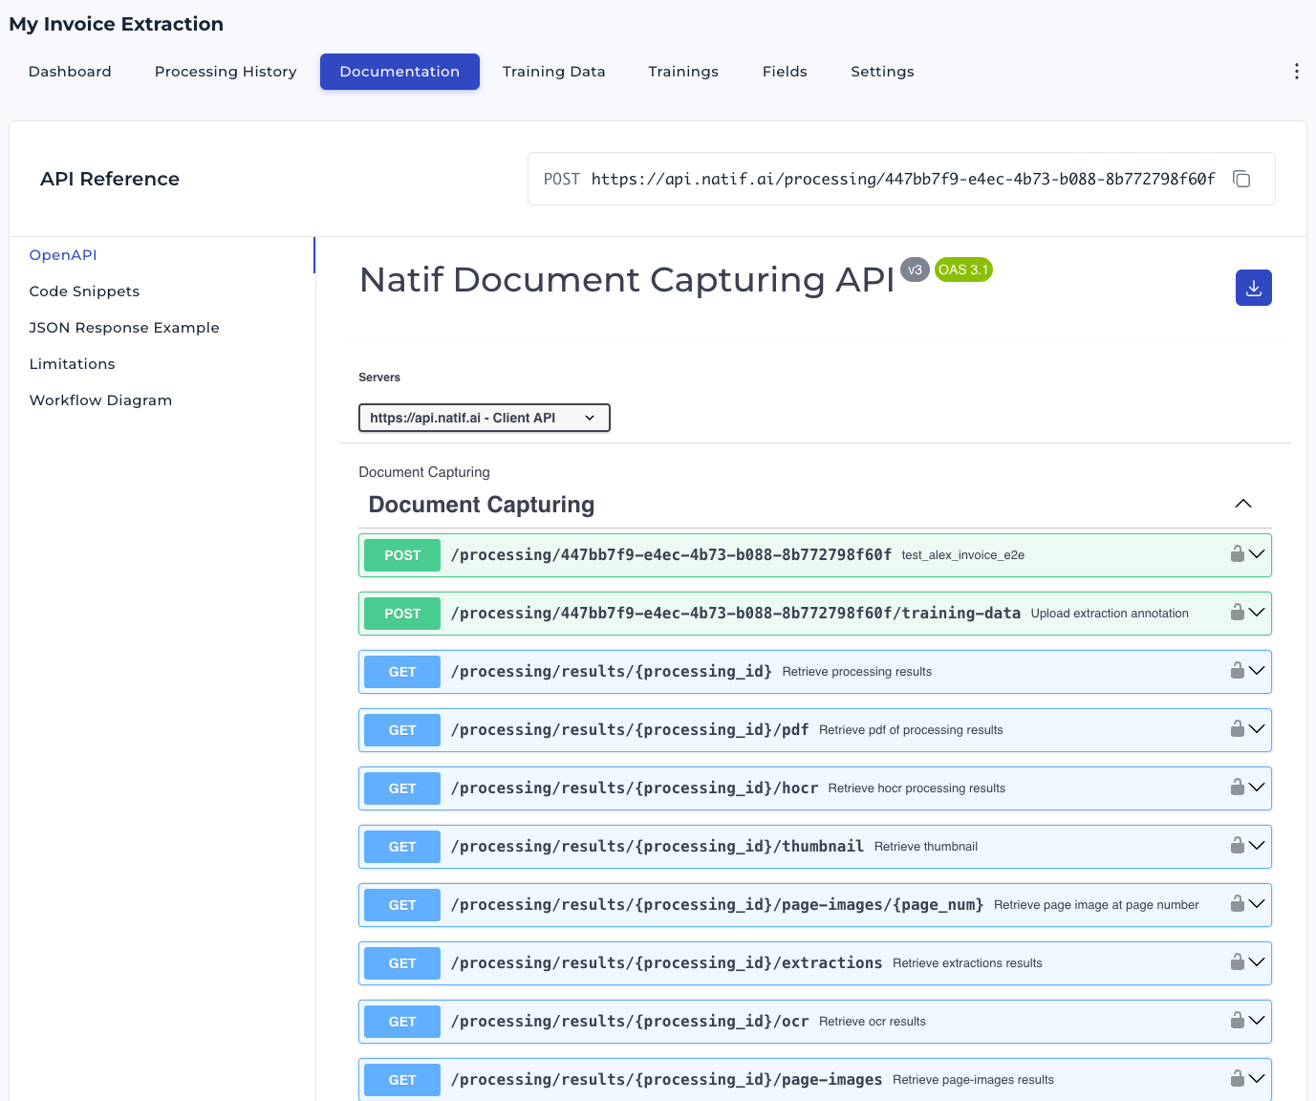
Task: Expand Retrieve hocr processing results chevron
Action: coord(1257,787)
